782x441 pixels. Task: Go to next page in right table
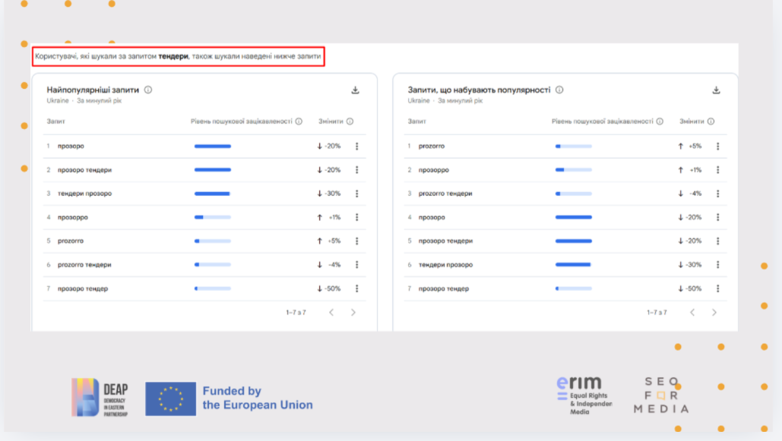pos(714,313)
